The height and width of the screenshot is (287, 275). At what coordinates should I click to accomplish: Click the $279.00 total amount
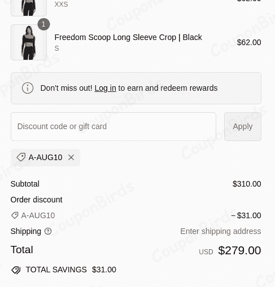pyautogui.click(x=239, y=250)
